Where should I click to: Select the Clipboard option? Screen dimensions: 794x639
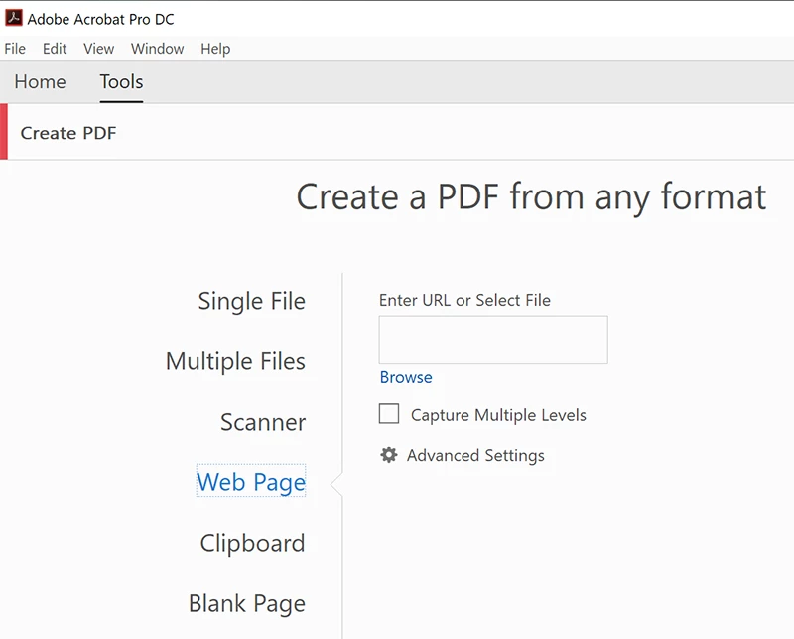(253, 544)
